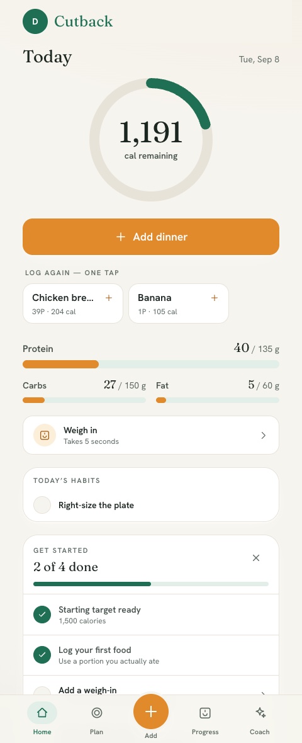Viewport: 302px width, 743px height.
Task: Open the Coach sparkle icon
Action: coord(260,713)
